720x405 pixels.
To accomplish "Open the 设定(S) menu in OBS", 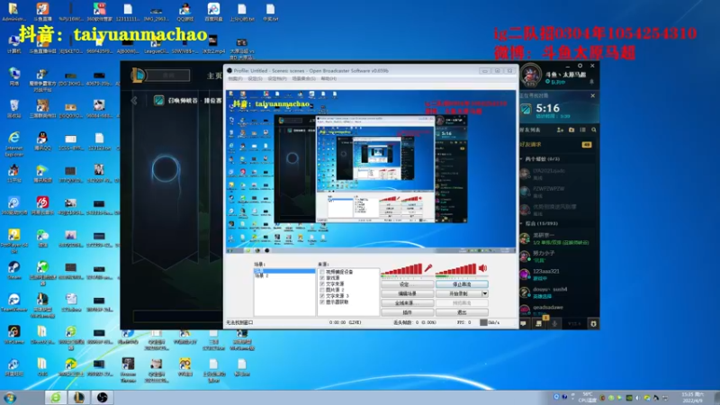I will point(255,78).
